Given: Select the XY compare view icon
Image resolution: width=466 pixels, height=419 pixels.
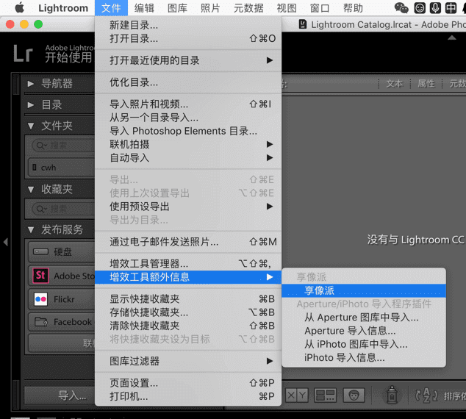Looking at the screenshot, I should (x=297, y=395).
